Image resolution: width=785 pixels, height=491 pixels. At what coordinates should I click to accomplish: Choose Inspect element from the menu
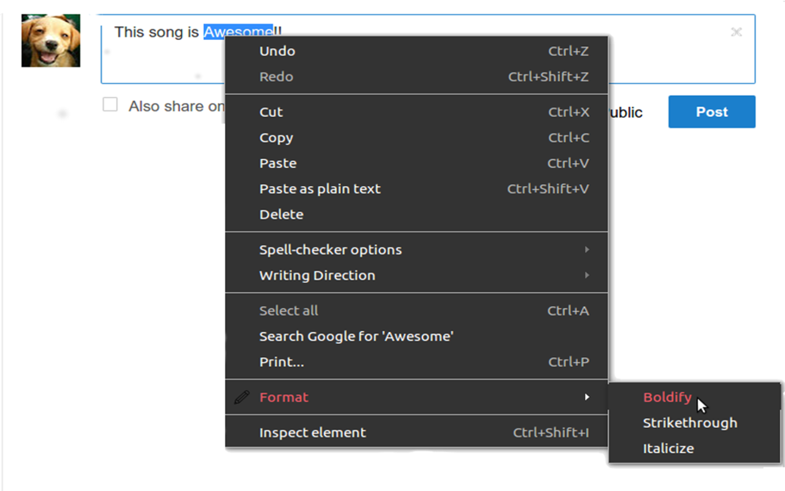click(x=312, y=433)
